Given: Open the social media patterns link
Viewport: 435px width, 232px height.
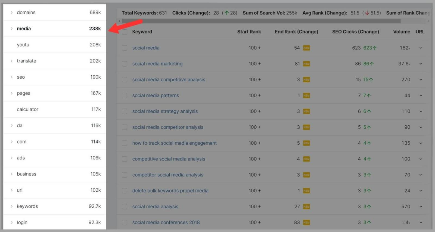Looking at the screenshot, I should pos(156,95).
